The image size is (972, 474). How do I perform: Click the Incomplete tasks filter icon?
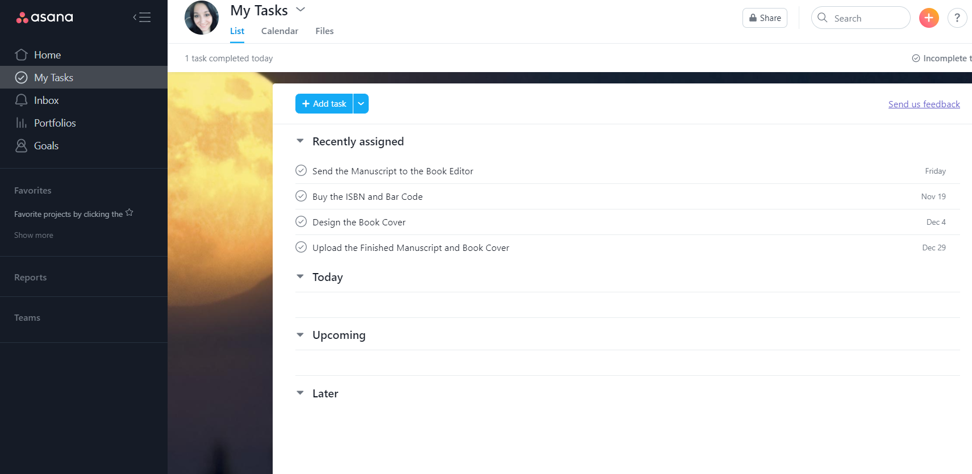tap(916, 58)
